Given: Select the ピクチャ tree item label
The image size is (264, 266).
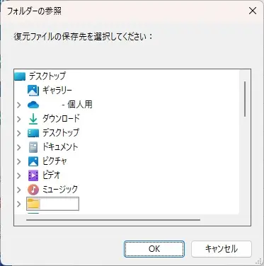Looking at the screenshot, I should (54, 161).
